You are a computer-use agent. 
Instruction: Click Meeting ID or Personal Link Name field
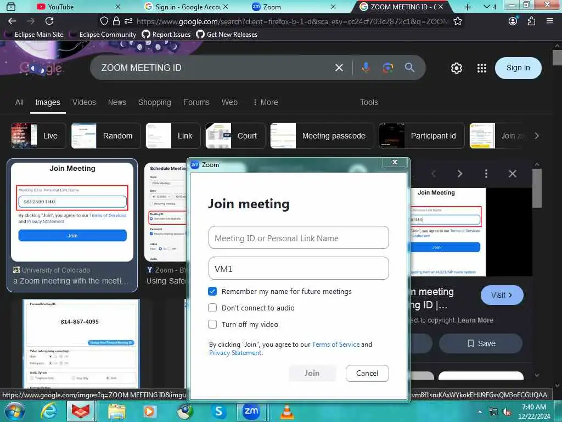point(299,237)
